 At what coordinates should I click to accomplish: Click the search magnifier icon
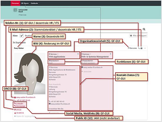pyautogui.click(x=144, y=29)
